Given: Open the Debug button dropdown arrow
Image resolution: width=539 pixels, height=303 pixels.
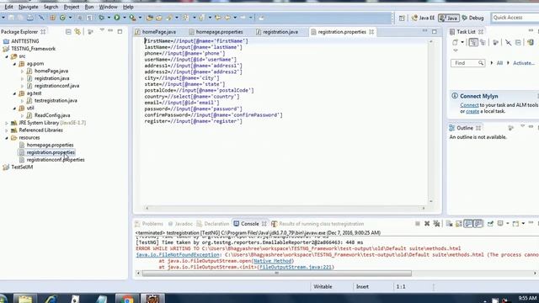Looking at the screenshot, I should [109, 18].
